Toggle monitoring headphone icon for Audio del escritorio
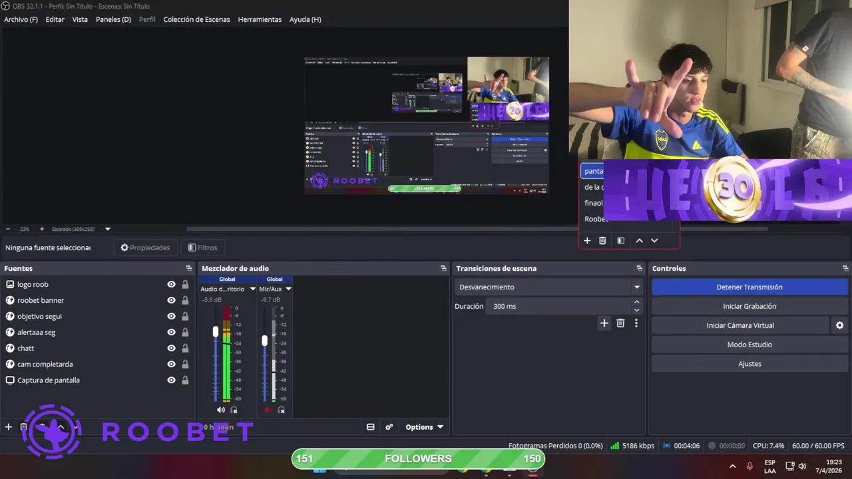The width and height of the screenshot is (852, 479). (x=234, y=410)
